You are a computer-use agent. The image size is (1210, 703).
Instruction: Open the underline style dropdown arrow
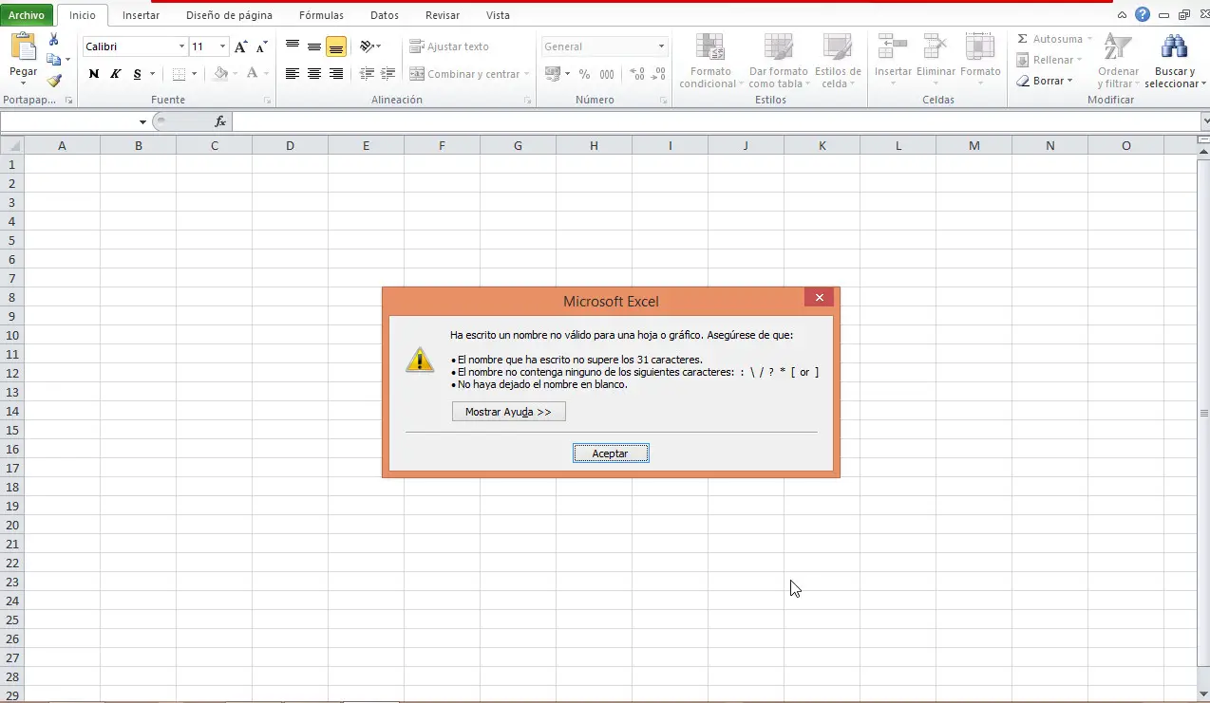tap(153, 74)
